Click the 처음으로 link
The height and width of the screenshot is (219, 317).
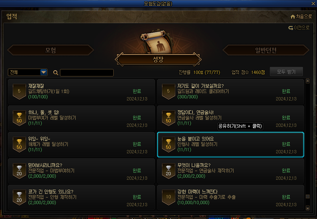coord(304,17)
